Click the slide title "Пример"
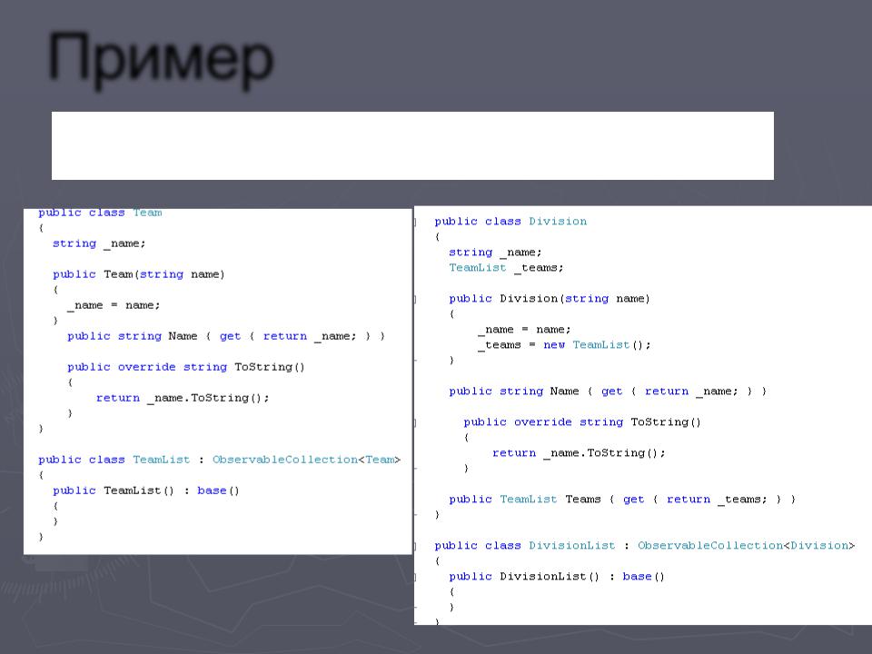This screenshot has width=872, height=654. pos(161,60)
